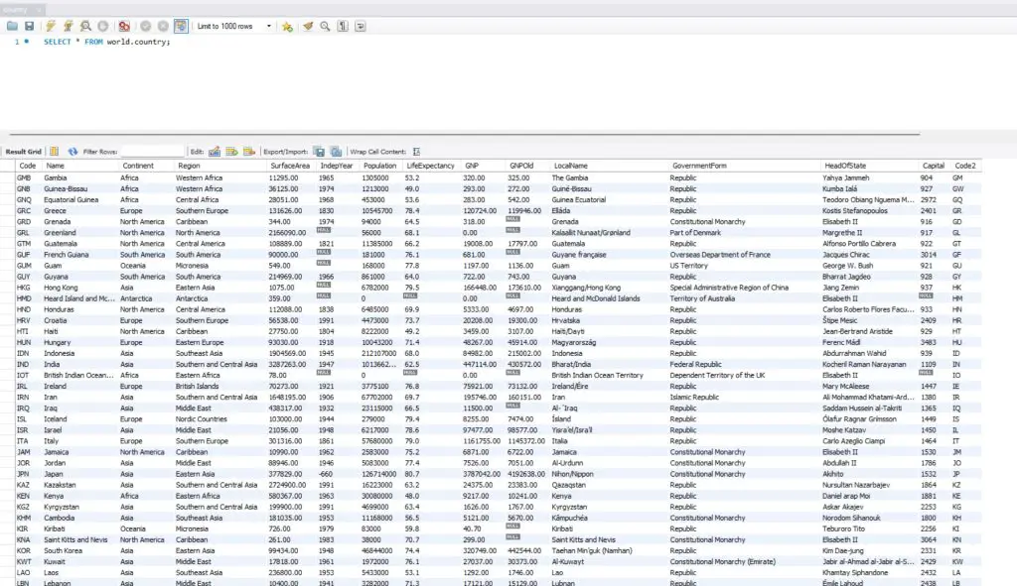
Task: Click the HeadOfState column header
Action: pos(845,166)
